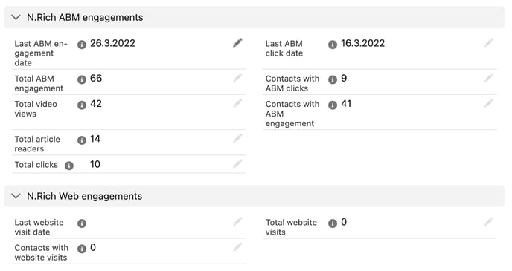Click info icon for Last ABM engagement date
Screen dimensions: 512x271
82,45
